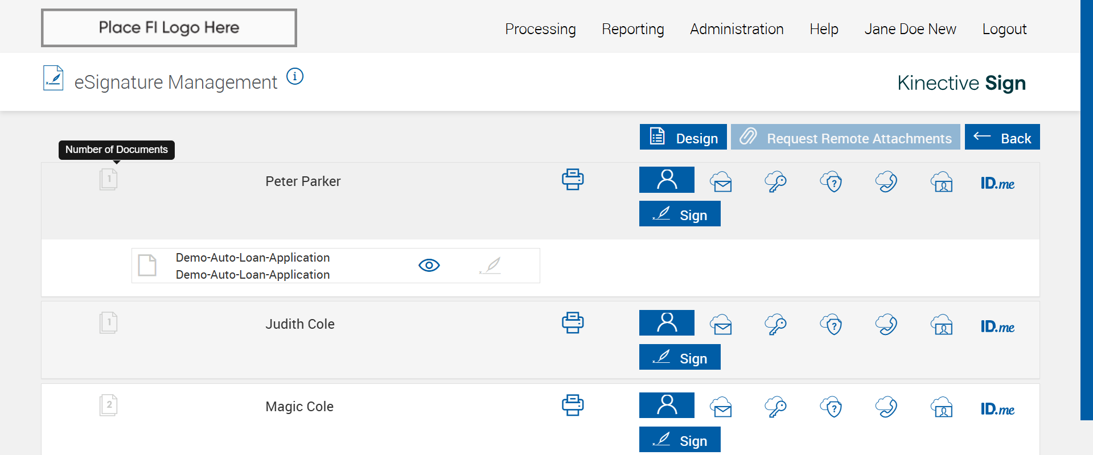
Task: Print documents for Judith Cole
Action: pyautogui.click(x=573, y=323)
